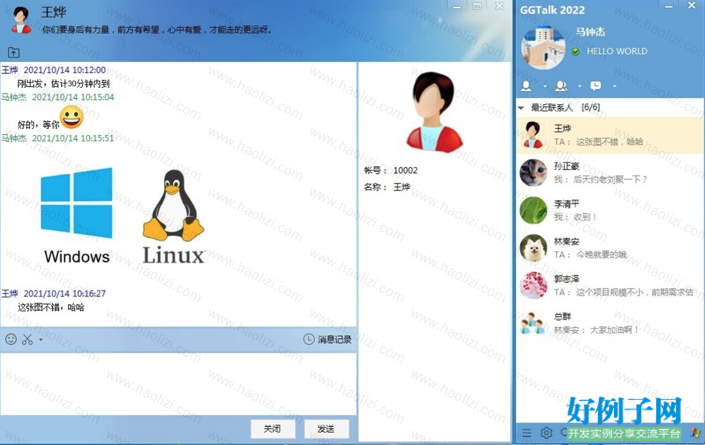Screen dimensions: 705x445
Task: Close the 王烨 chat window
Action: click(x=499, y=6)
